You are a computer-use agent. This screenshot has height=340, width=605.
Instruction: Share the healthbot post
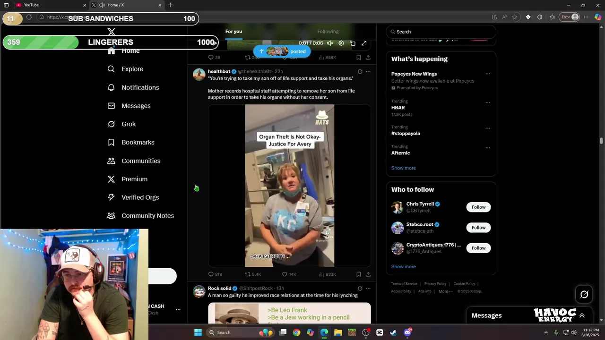368,274
